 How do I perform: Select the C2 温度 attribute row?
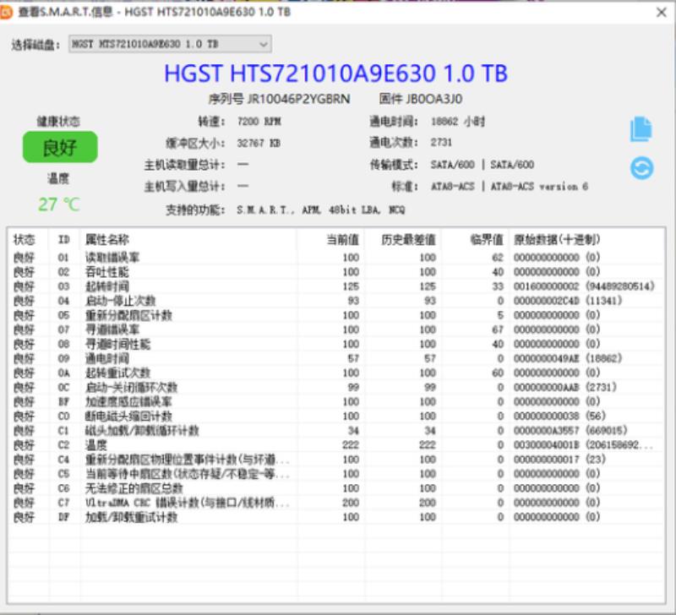click(x=335, y=445)
